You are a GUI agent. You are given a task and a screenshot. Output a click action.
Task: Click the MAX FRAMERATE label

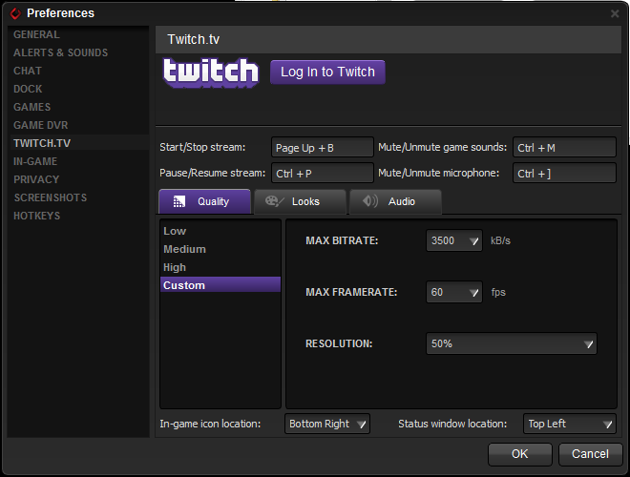351,292
